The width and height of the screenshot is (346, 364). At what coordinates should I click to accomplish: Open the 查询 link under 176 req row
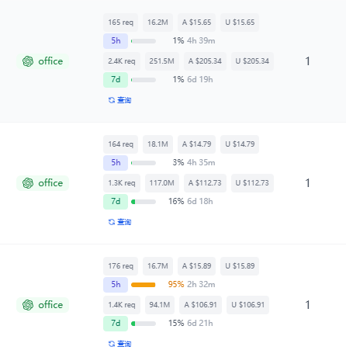click(x=124, y=344)
